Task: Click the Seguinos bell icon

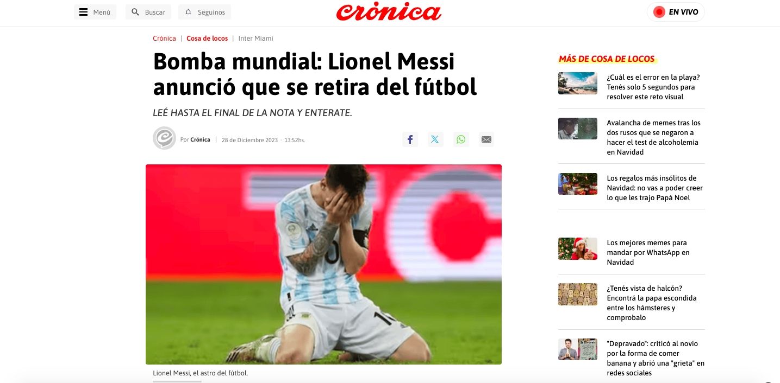Action: click(x=189, y=12)
